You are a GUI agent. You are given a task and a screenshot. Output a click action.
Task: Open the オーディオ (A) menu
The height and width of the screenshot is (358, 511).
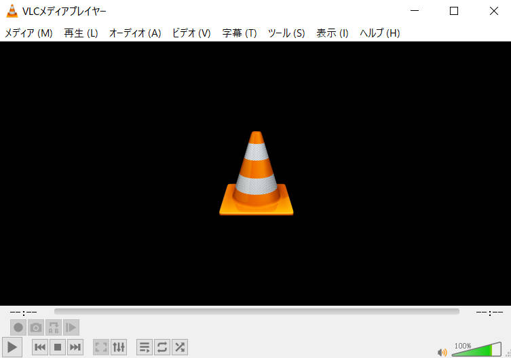(135, 33)
